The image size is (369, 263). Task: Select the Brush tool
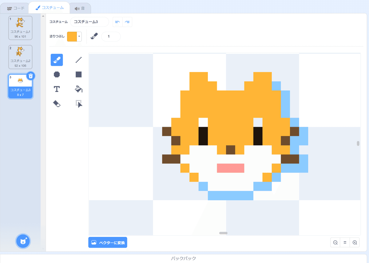point(57,60)
